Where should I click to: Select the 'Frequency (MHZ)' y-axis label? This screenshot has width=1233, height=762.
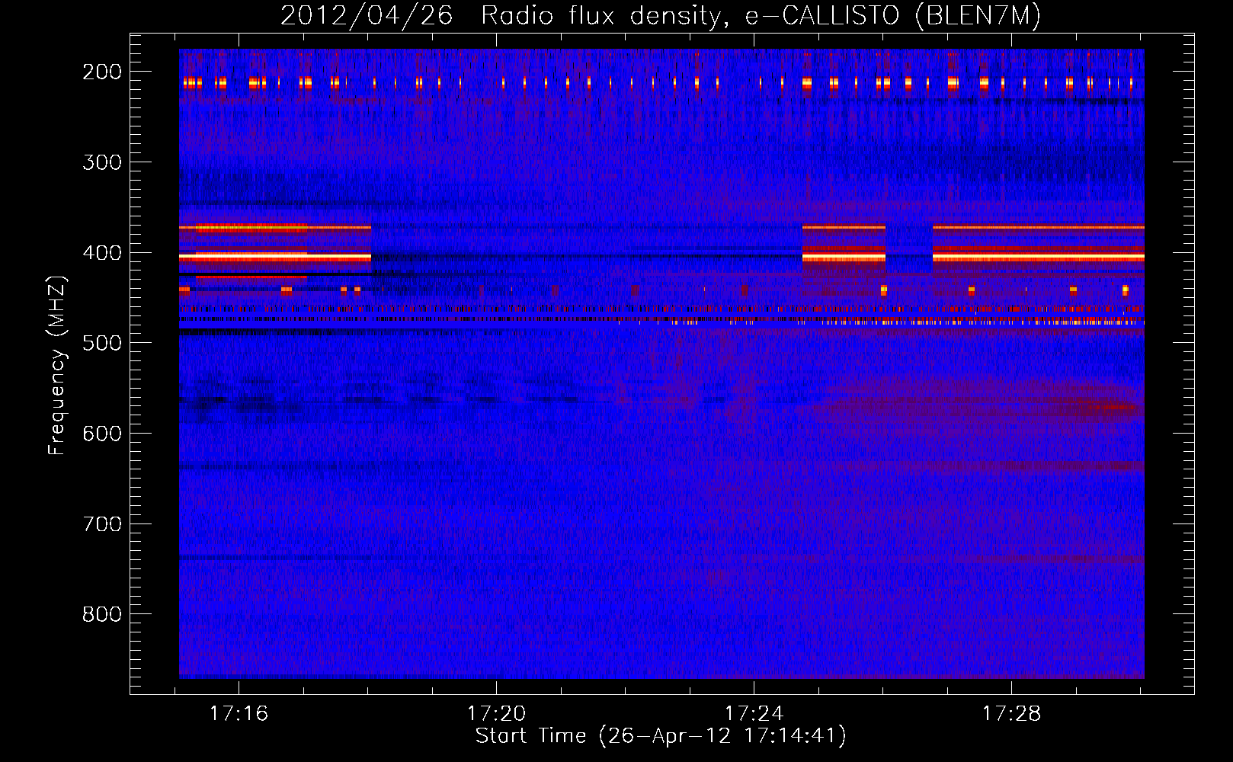click(57, 365)
